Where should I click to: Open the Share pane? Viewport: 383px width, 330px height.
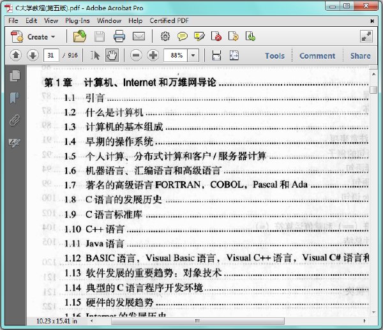tap(360, 56)
